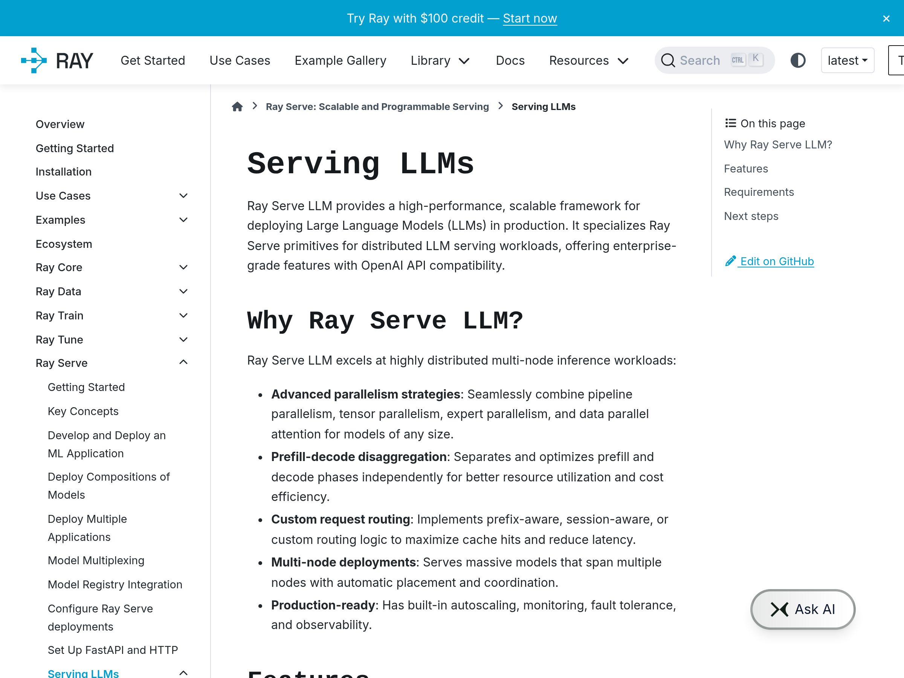Screen dimensions: 904x678
Task: Open Ray Serve breadcrumb link
Action: 377,107
